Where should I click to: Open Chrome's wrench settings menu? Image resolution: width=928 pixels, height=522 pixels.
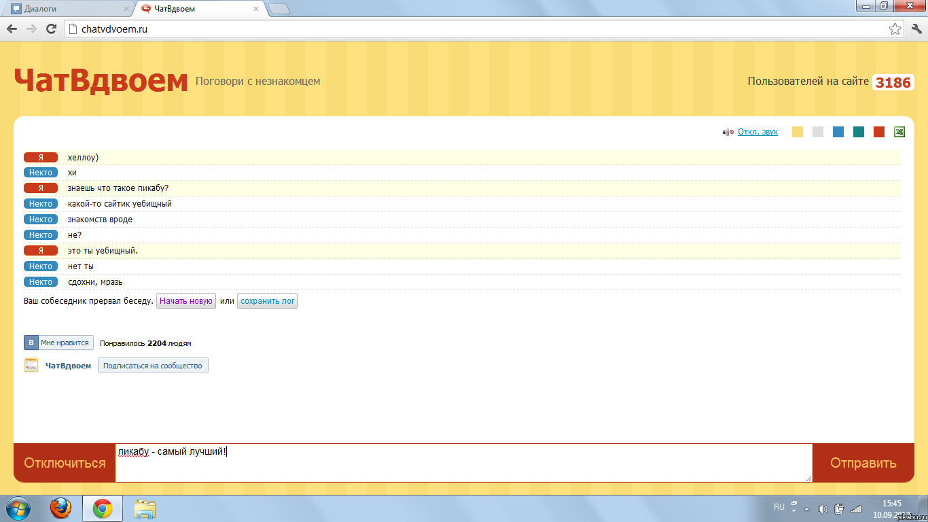[x=916, y=29]
